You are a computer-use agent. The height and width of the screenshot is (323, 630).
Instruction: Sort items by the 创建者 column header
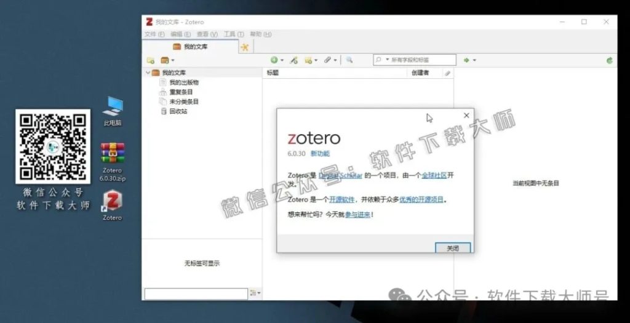pyautogui.click(x=425, y=73)
